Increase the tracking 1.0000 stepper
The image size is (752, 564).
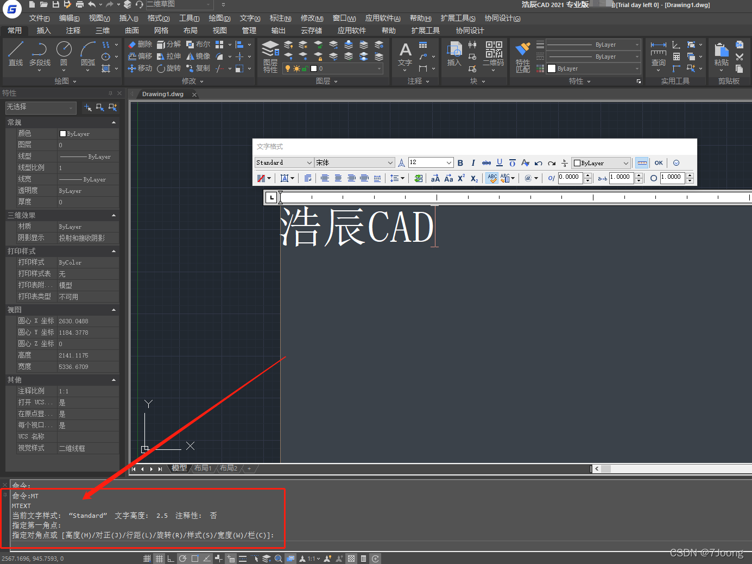pyautogui.click(x=639, y=175)
